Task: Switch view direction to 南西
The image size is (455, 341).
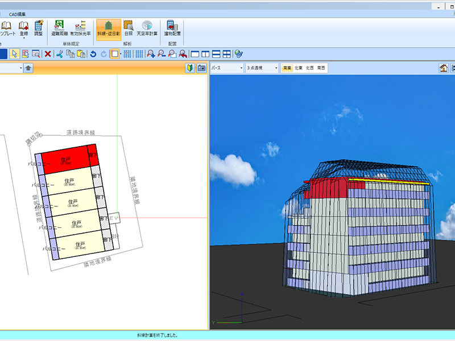Action: (x=321, y=68)
